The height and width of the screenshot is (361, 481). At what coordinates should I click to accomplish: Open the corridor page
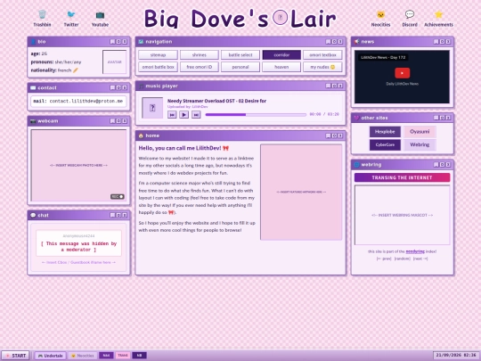281,55
